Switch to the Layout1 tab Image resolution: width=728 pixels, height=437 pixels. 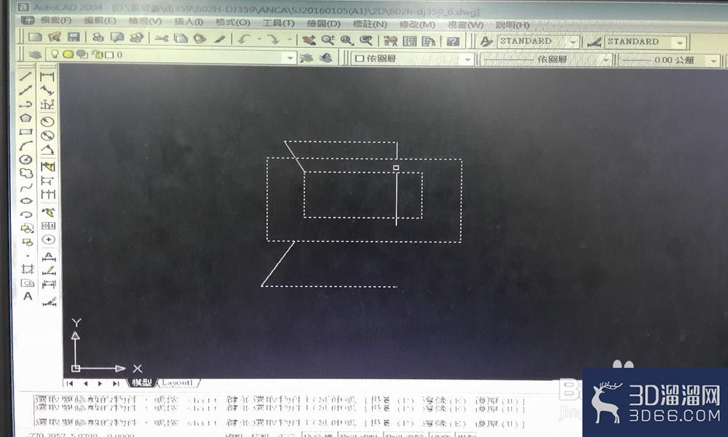[178, 382]
